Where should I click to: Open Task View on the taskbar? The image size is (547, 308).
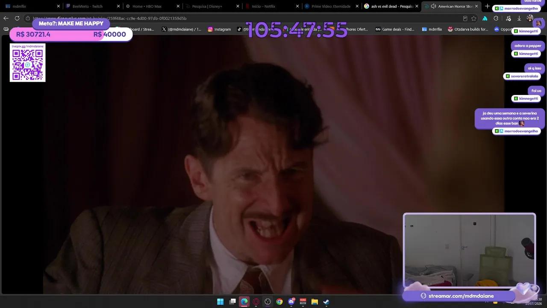(x=232, y=302)
